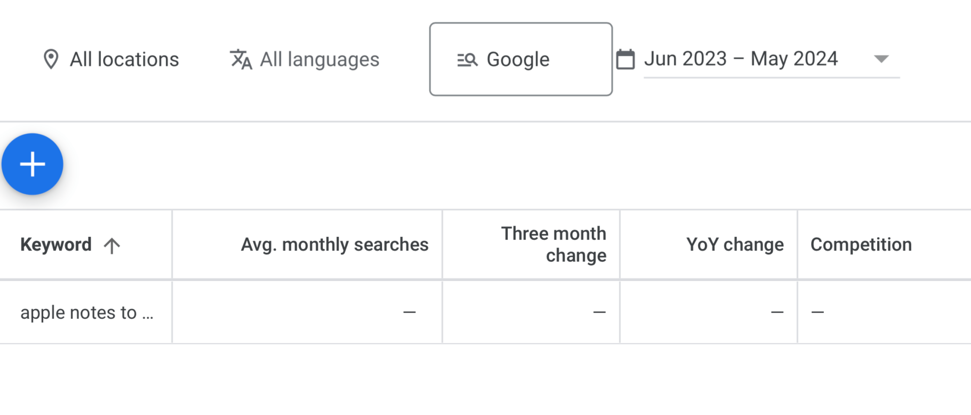The height and width of the screenshot is (415, 971).
Task: Click the YoY change cell dash
Action: (x=777, y=312)
